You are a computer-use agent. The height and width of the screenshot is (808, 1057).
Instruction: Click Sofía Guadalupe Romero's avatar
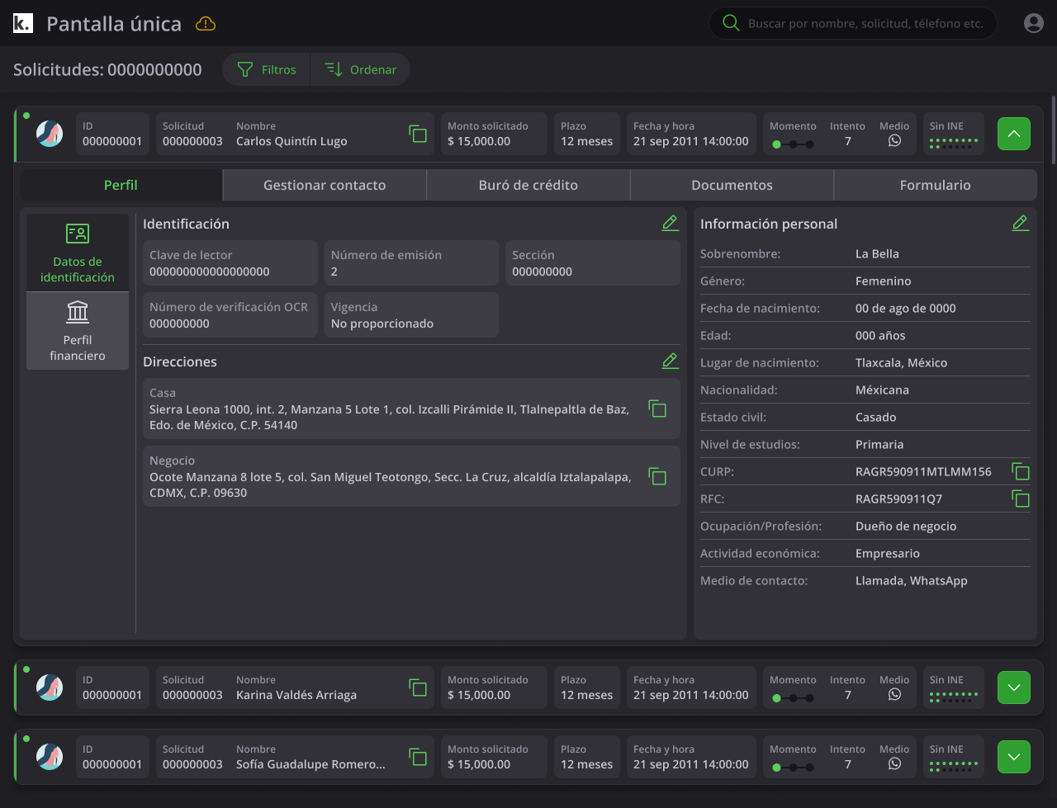tap(50, 757)
